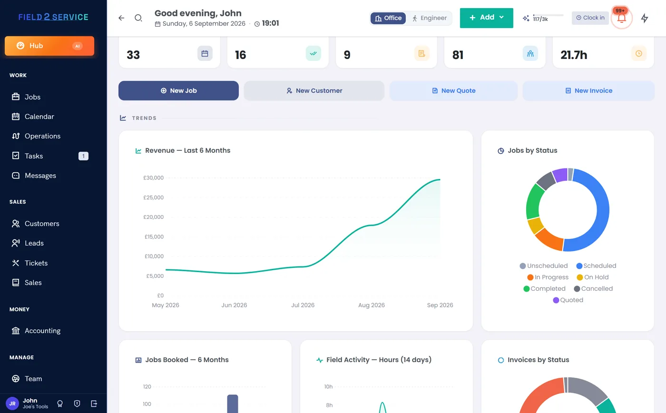The image size is (666, 413).
Task: Click the Tickets wrench icon
Action: pyautogui.click(x=16, y=263)
